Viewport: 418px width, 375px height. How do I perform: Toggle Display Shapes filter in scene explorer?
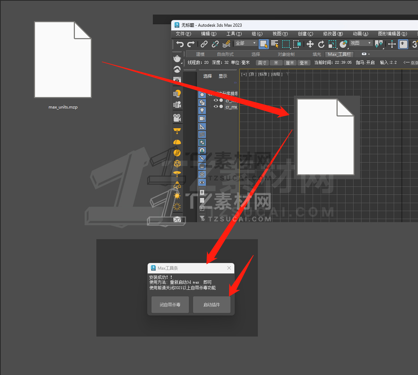pos(202,103)
